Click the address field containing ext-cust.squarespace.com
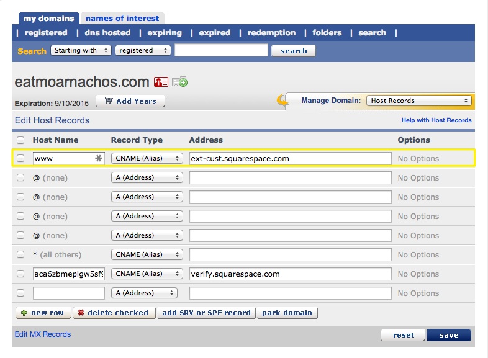 point(290,159)
